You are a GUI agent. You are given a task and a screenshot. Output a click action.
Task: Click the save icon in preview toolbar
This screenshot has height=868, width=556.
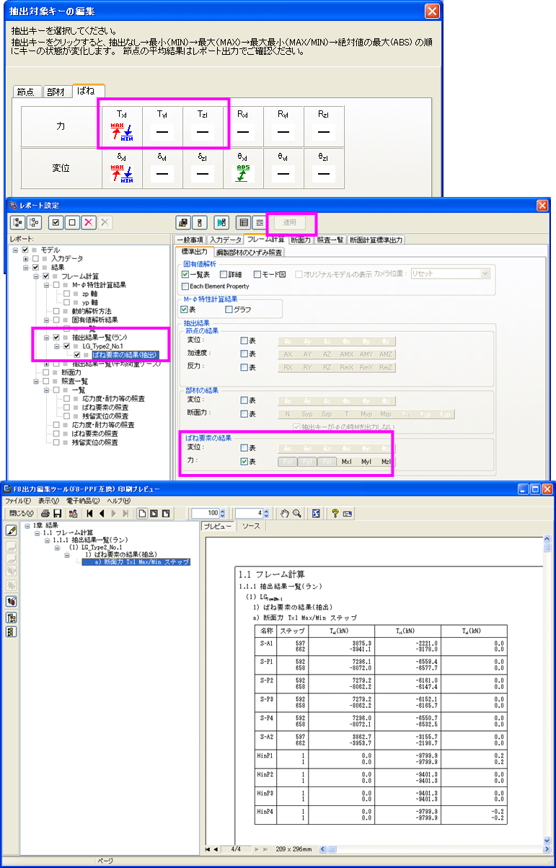(x=58, y=513)
